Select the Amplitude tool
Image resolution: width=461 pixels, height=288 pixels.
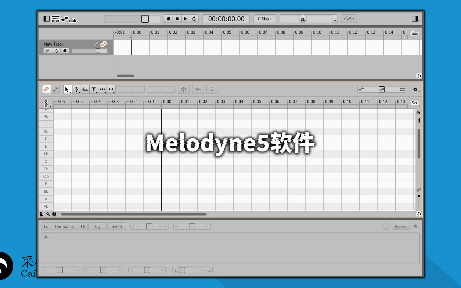coord(94,89)
